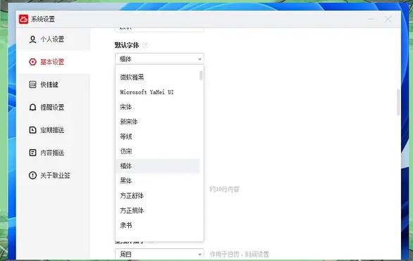The image size is (413, 261).
Task: Click the red cloud app logo
Action: 23,19
